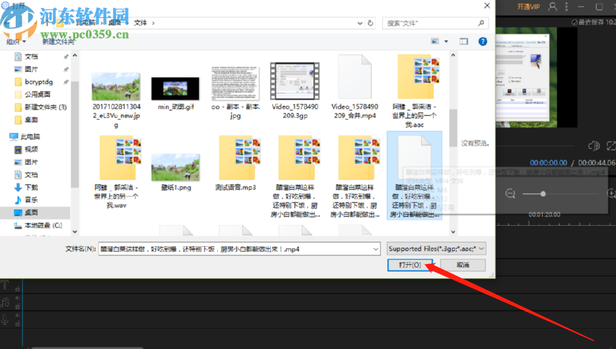Select 音乐 music folder
This screenshot has height=349, width=616.
point(32,200)
